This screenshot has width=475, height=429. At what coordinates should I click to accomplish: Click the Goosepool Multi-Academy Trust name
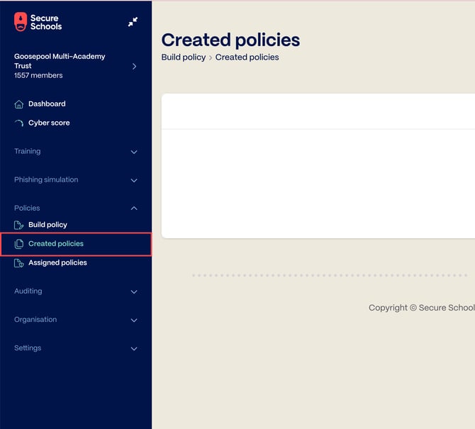(x=60, y=61)
